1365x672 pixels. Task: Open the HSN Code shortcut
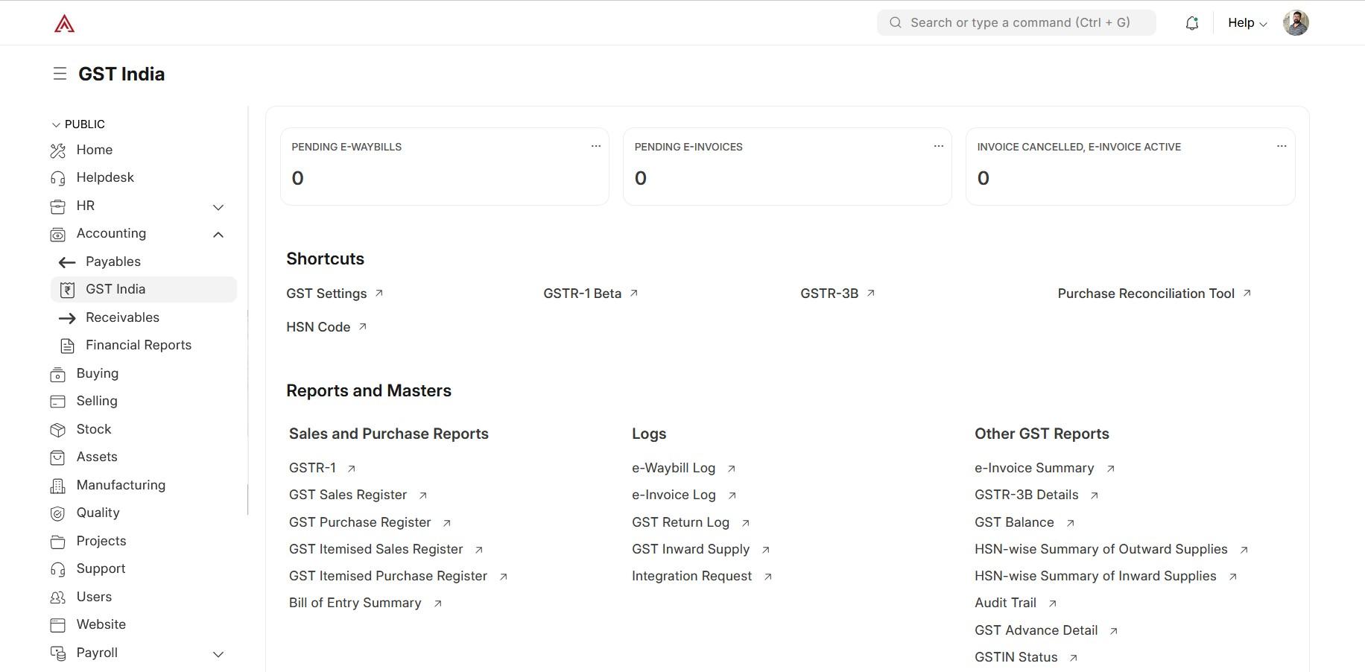pyautogui.click(x=326, y=327)
